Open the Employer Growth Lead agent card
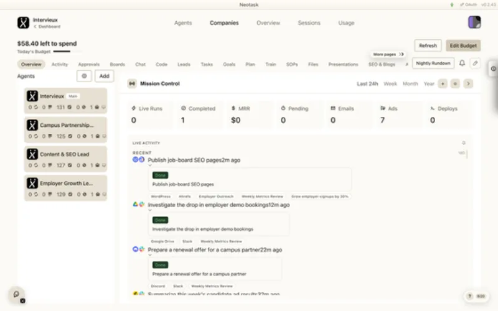 pos(66,188)
